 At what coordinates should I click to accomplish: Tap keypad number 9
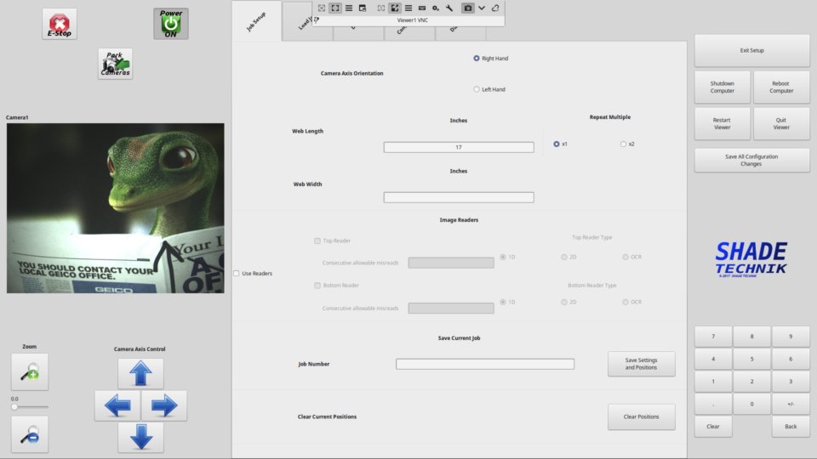(791, 337)
